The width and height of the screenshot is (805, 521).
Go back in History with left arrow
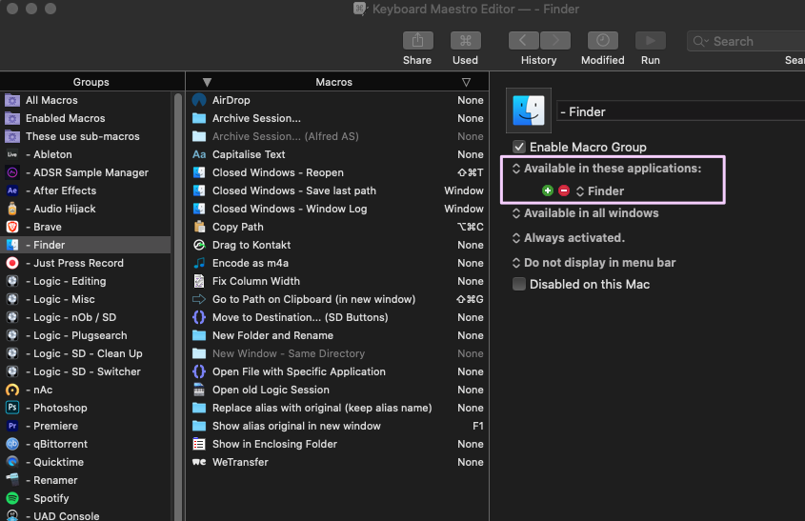(x=523, y=41)
